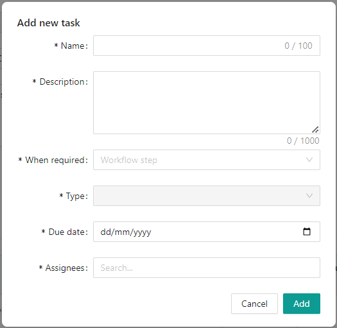
Task: Select the yyyy year segment of Due date
Action: point(142,232)
